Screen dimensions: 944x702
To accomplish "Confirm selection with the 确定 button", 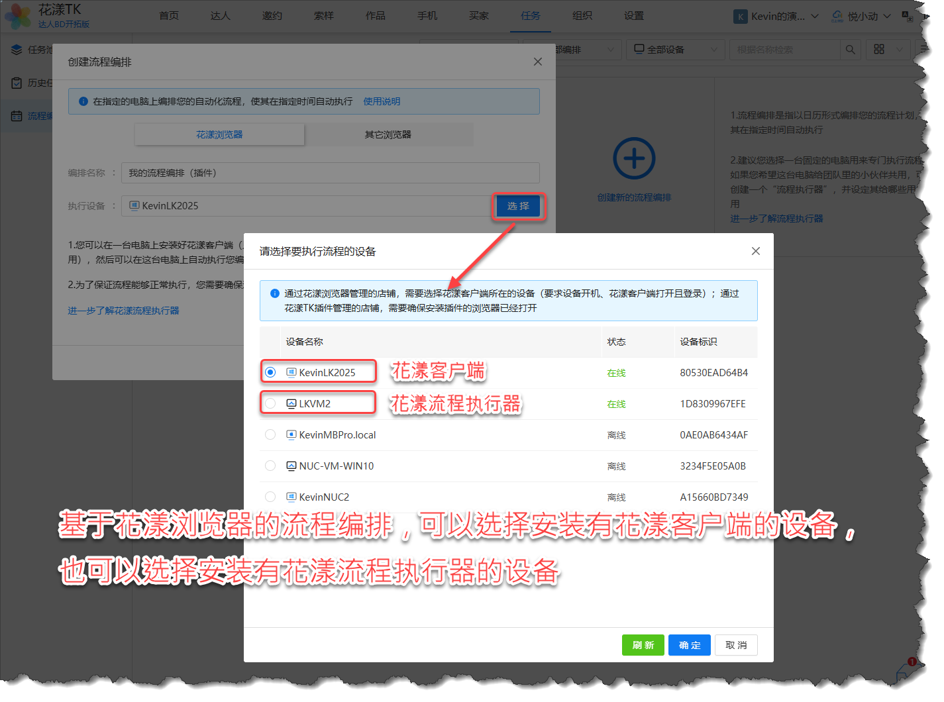I will pos(689,645).
